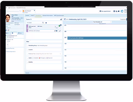Screen dimensions: 133x102
Task: Select the 09:00 appointment block in the calendar
Action: (x=97, y=38)
